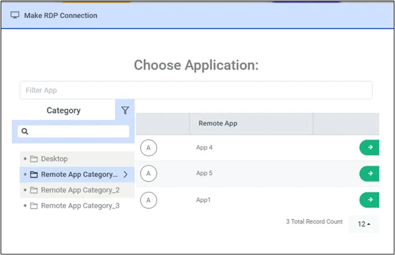Click folder icon of highlighted Remote App Category
The width and height of the screenshot is (395, 255).
pyautogui.click(x=34, y=174)
